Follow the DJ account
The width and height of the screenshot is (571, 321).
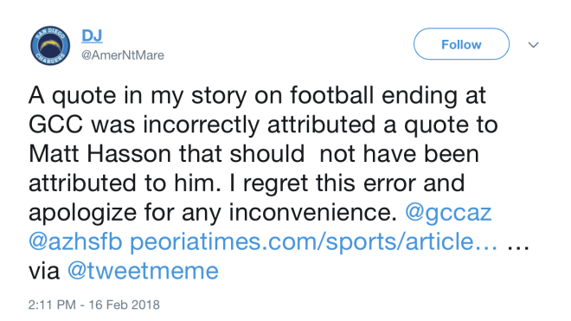[461, 44]
